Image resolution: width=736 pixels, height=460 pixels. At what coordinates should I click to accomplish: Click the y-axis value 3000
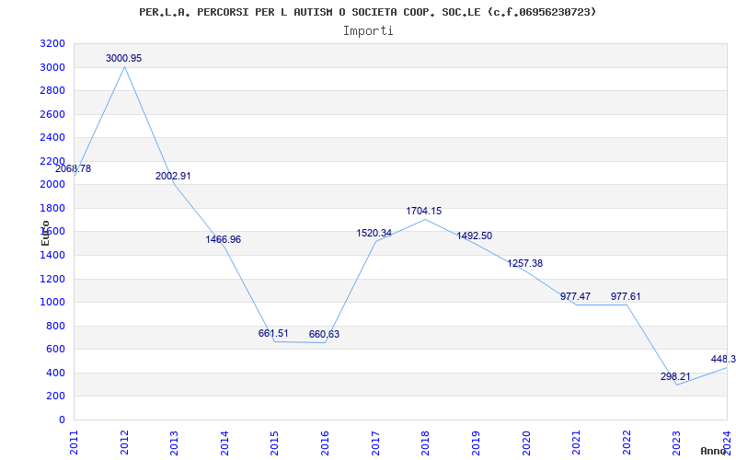click(x=53, y=67)
